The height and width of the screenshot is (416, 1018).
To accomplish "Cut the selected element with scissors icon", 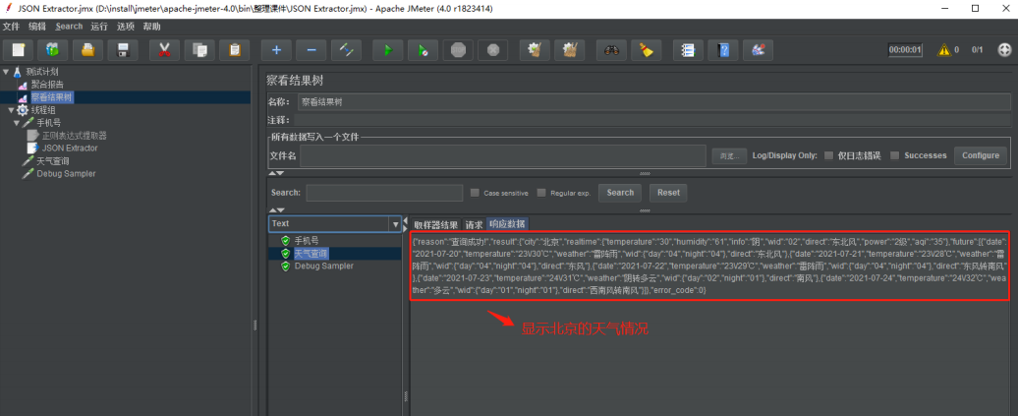I will [x=164, y=50].
